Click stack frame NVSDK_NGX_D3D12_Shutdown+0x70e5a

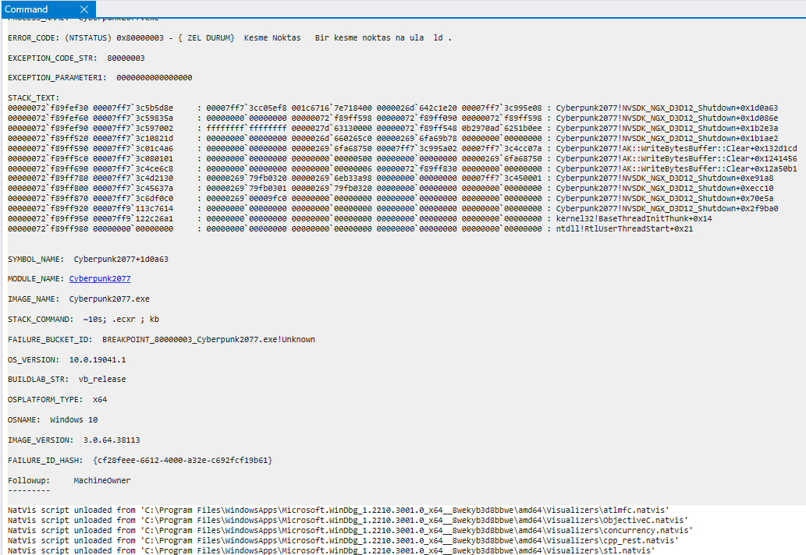(x=664, y=199)
